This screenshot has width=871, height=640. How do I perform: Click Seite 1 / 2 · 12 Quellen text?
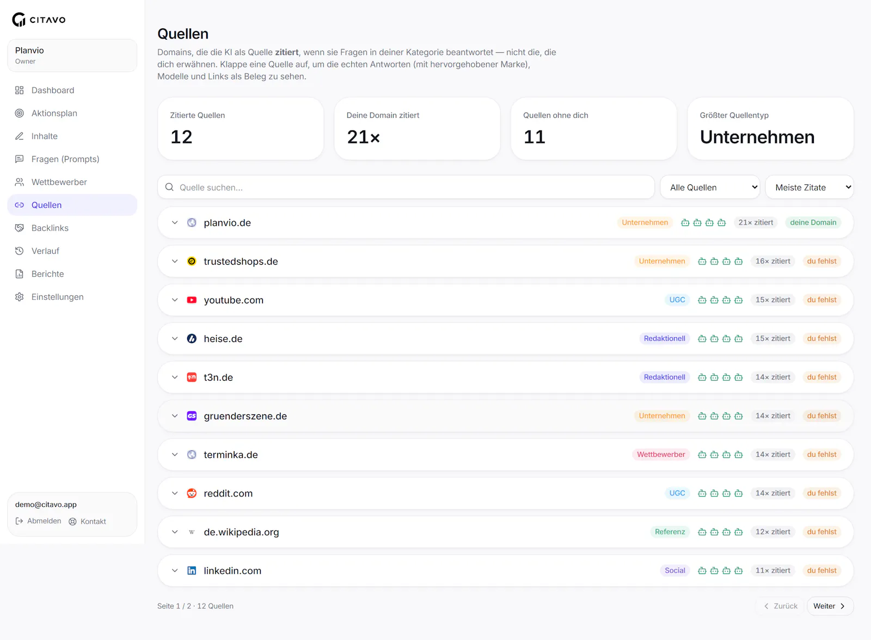point(195,606)
